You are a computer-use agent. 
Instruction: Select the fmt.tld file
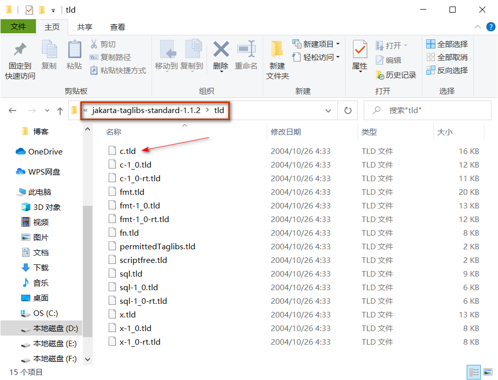(132, 192)
